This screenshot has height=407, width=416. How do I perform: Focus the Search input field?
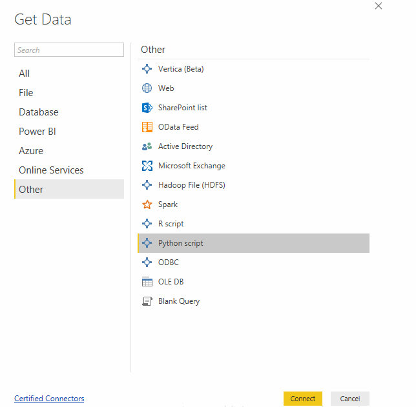click(x=69, y=50)
